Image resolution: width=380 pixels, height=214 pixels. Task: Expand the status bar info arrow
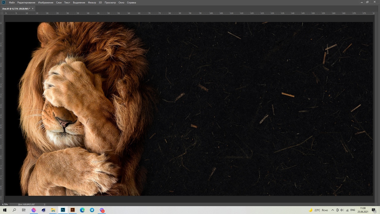tap(45, 204)
